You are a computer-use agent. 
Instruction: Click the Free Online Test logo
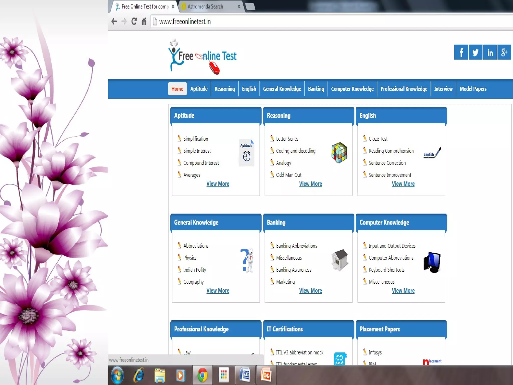coord(202,57)
